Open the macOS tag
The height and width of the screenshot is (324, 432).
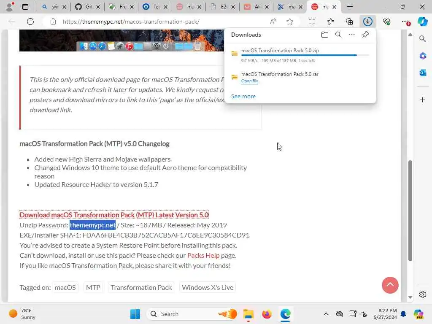click(x=65, y=287)
